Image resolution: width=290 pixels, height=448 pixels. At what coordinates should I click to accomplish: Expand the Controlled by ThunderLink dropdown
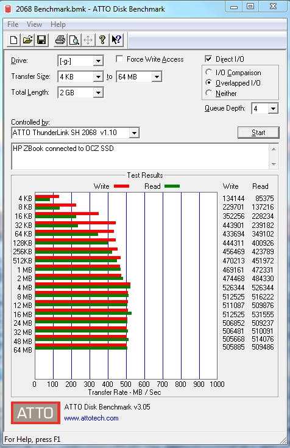[134, 133]
